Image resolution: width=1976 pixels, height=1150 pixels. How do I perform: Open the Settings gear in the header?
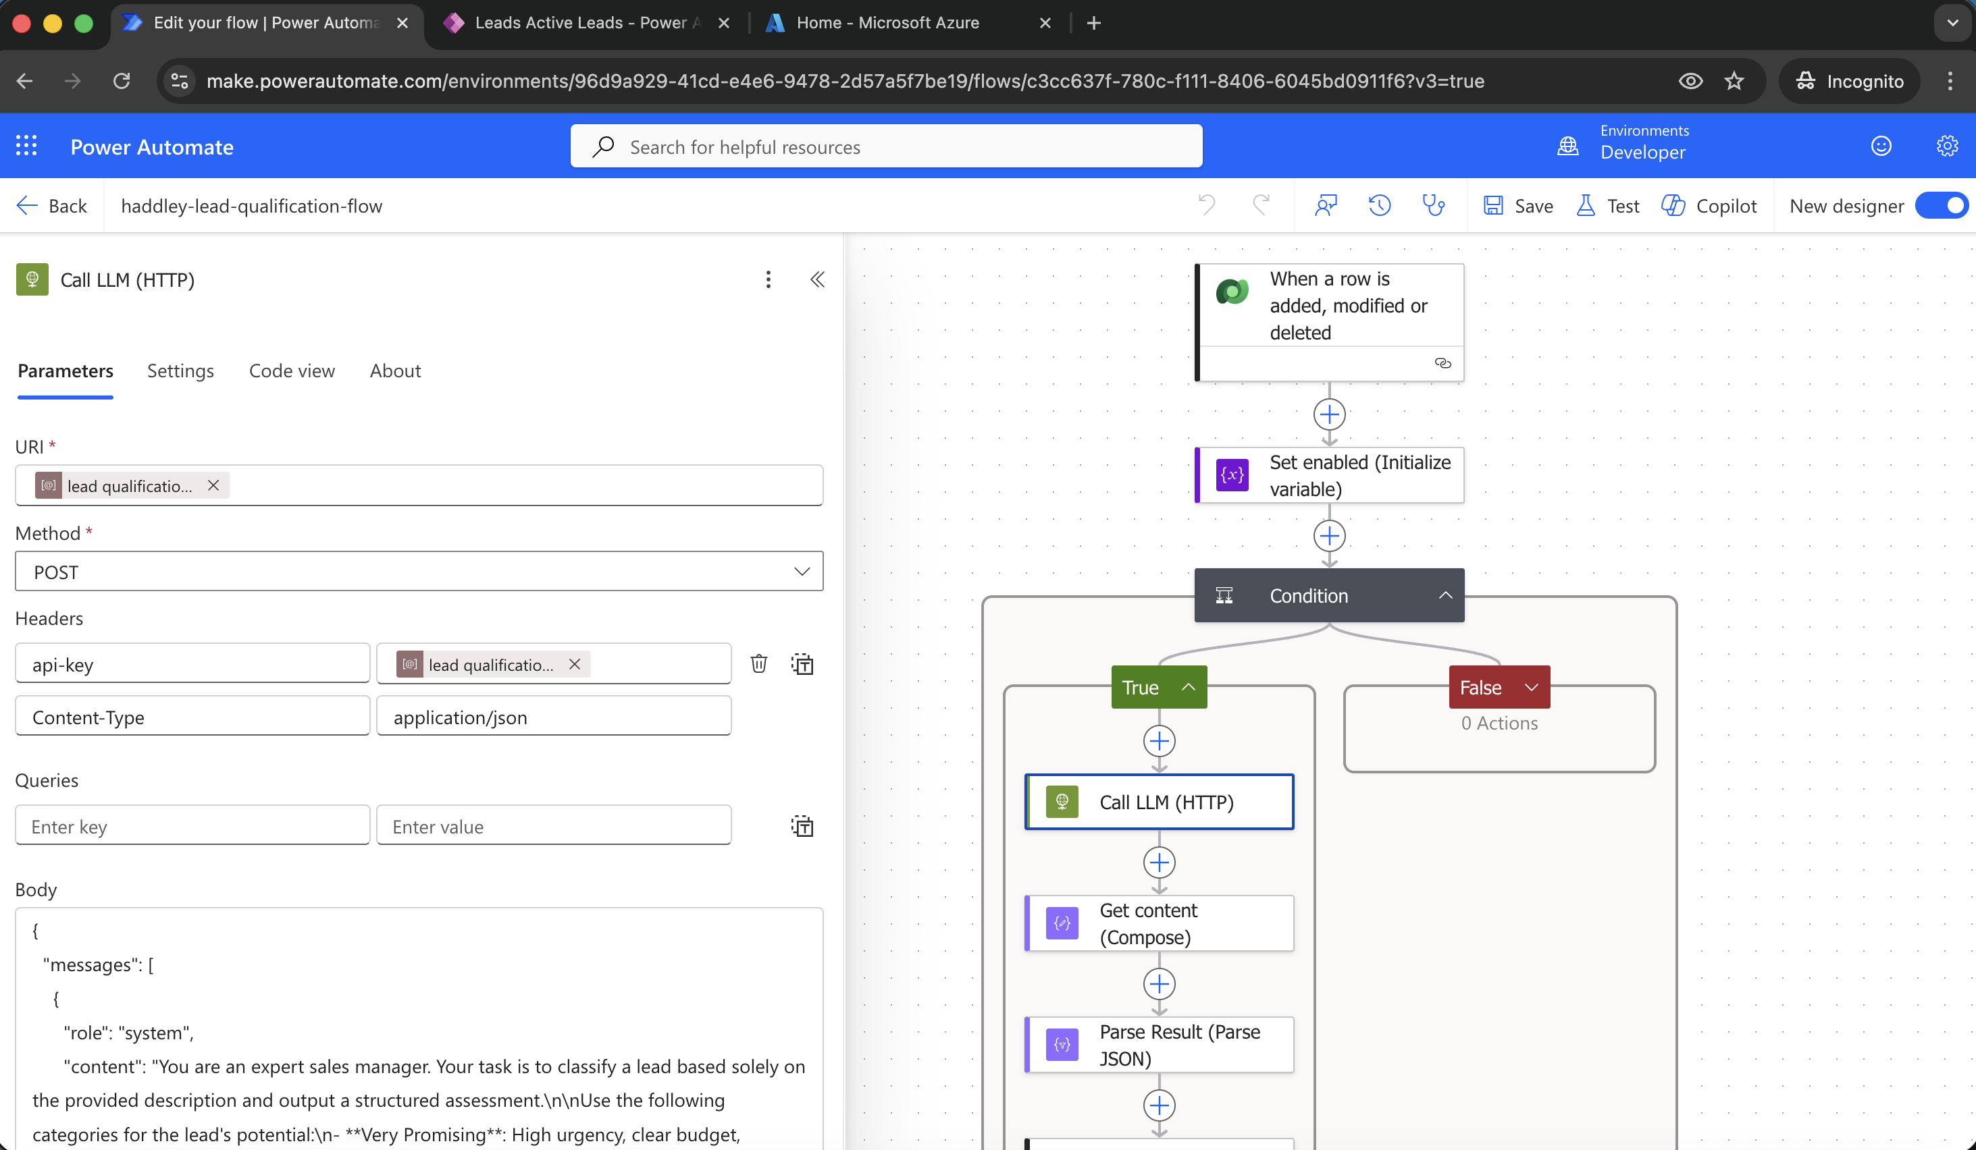tap(1947, 146)
